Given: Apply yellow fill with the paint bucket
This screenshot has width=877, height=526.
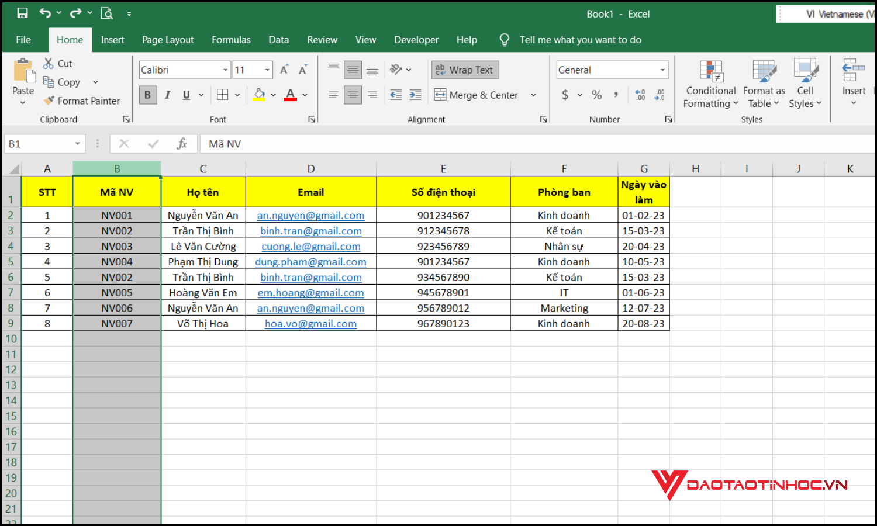Looking at the screenshot, I should click(x=259, y=95).
